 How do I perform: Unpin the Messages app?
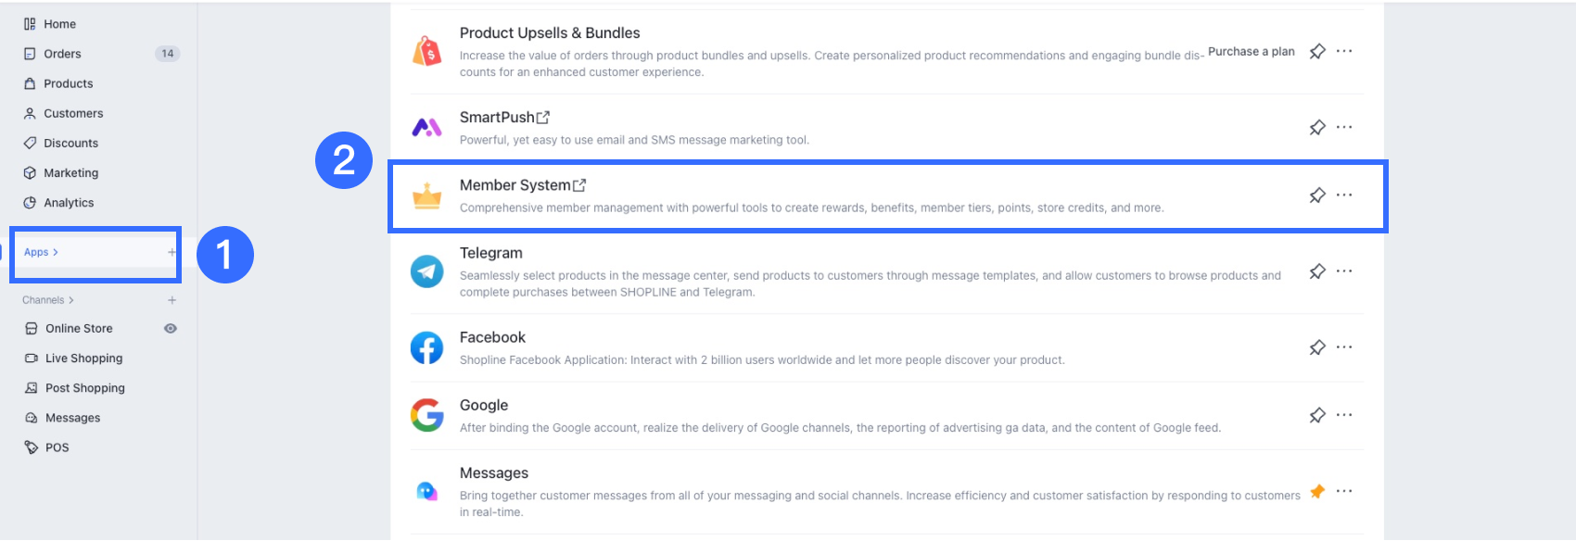[x=1317, y=491]
